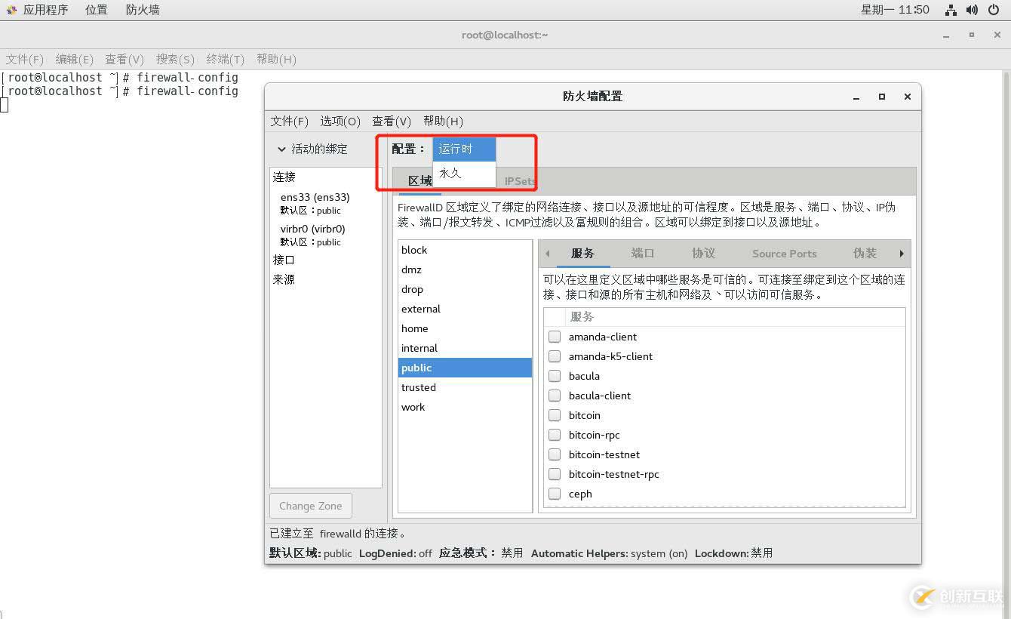This screenshot has width=1011, height=619.
Task: Switch to the 端口 tab
Action: pyautogui.click(x=643, y=254)
